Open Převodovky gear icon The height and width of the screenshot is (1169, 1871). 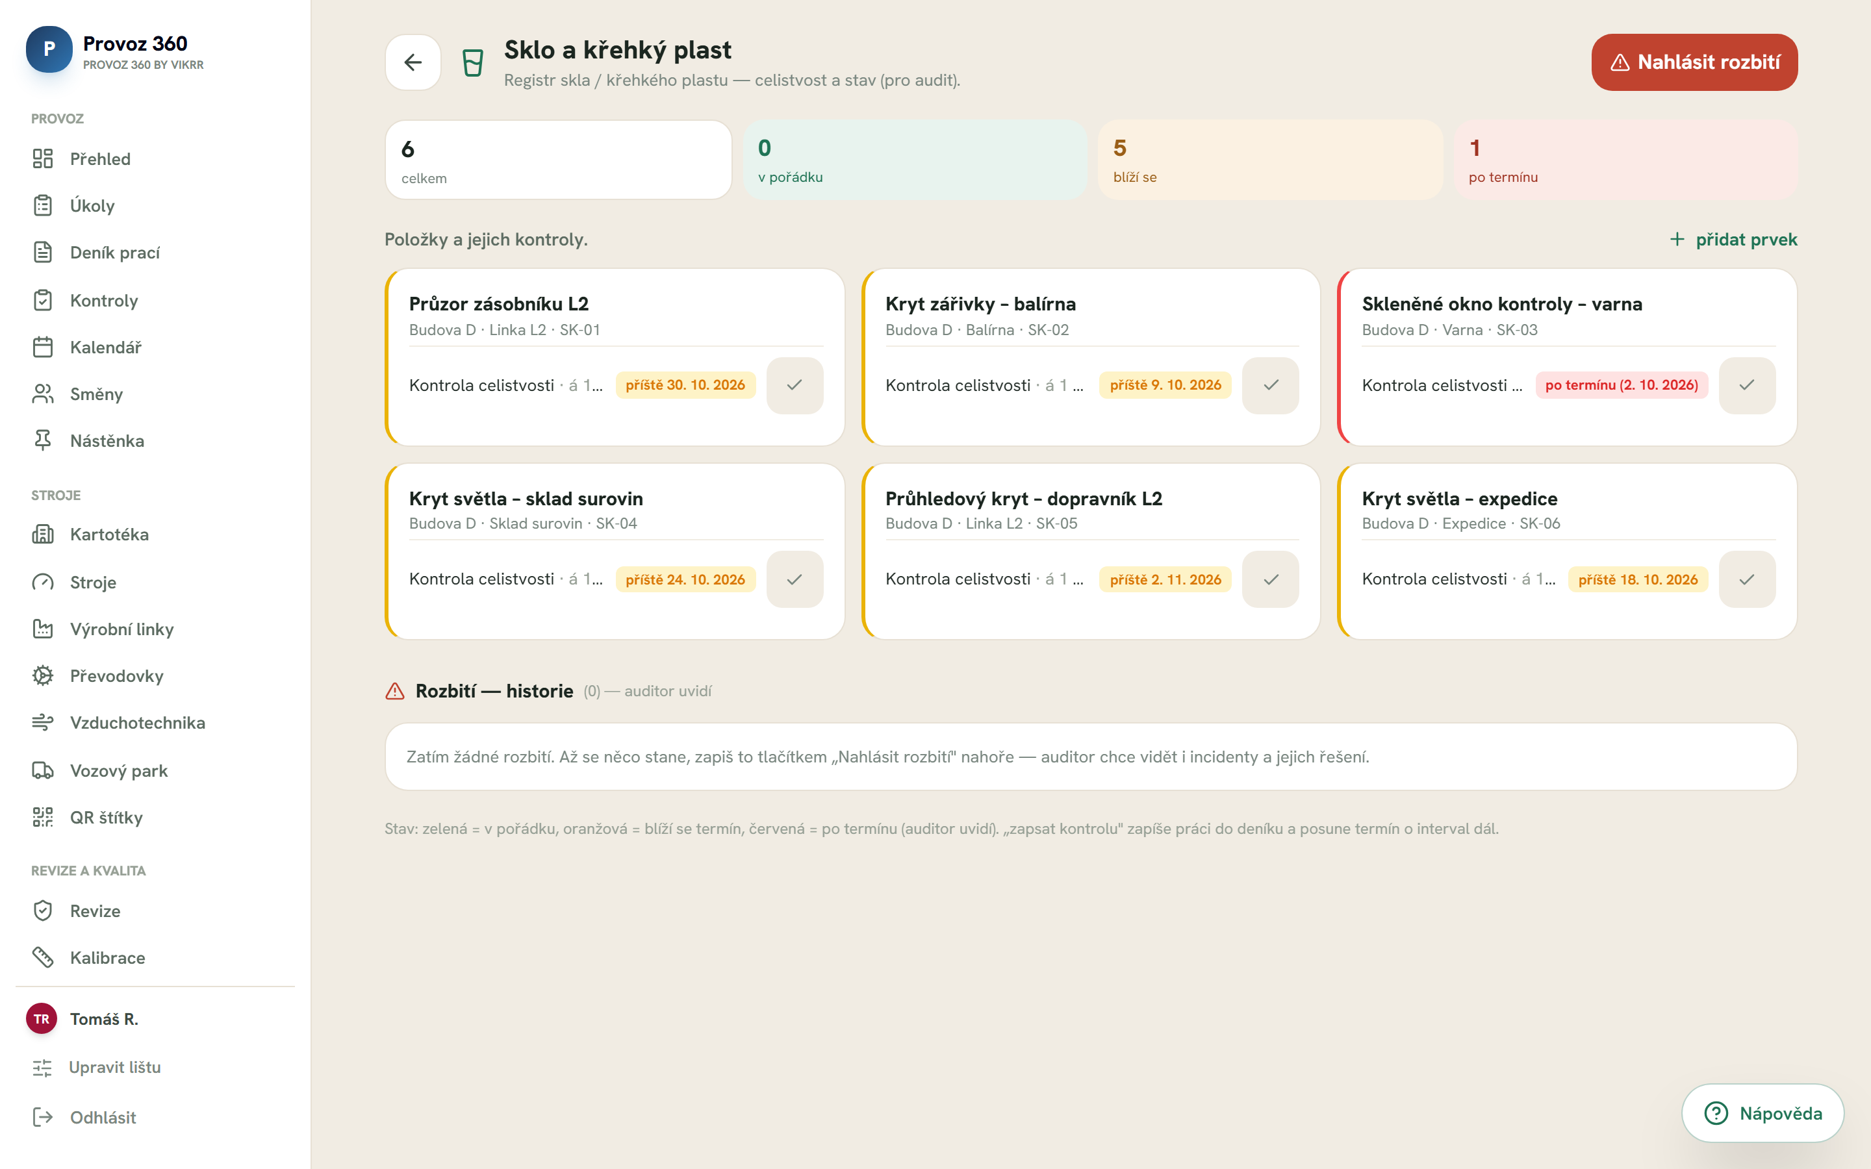click(x=42, y=675)
